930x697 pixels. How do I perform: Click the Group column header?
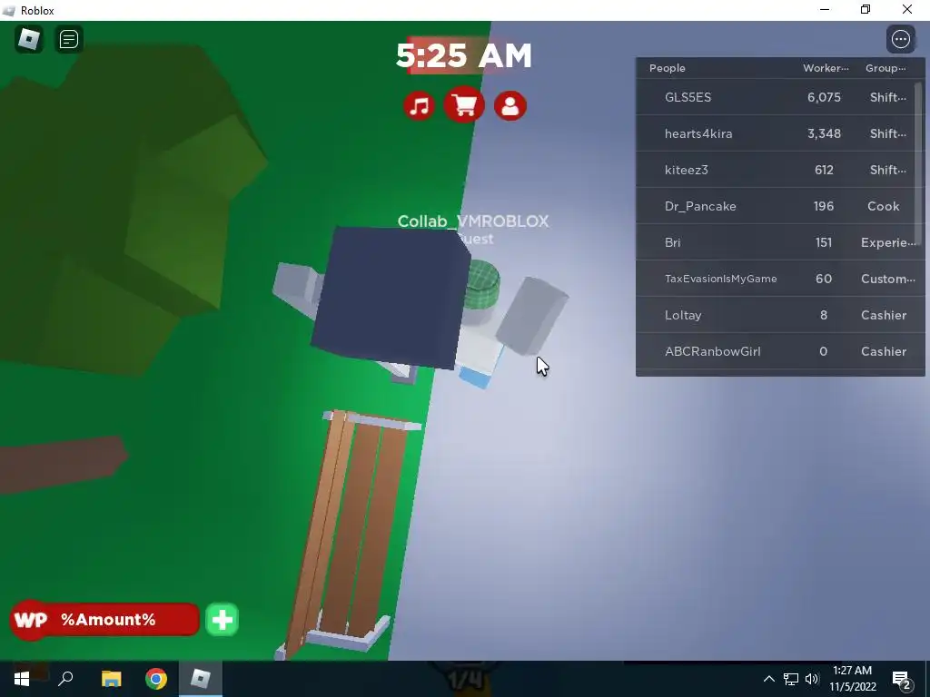[x=885, y=68]
